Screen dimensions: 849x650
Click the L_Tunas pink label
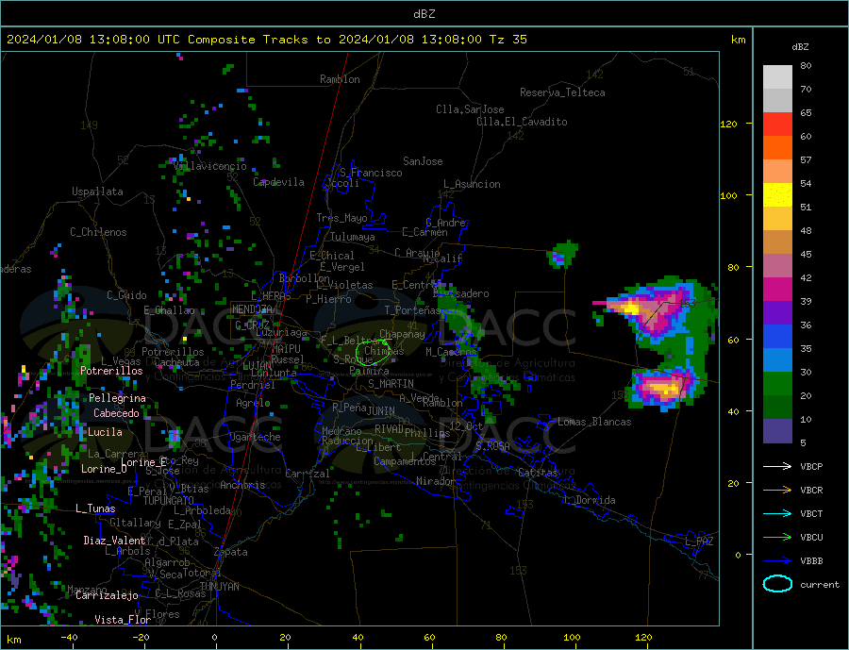pos(96,508)
